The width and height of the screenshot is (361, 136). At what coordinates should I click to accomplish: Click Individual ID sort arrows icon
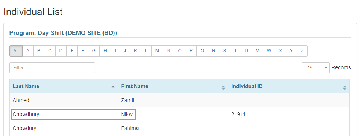pyautogui.click(x=345, y=88)
